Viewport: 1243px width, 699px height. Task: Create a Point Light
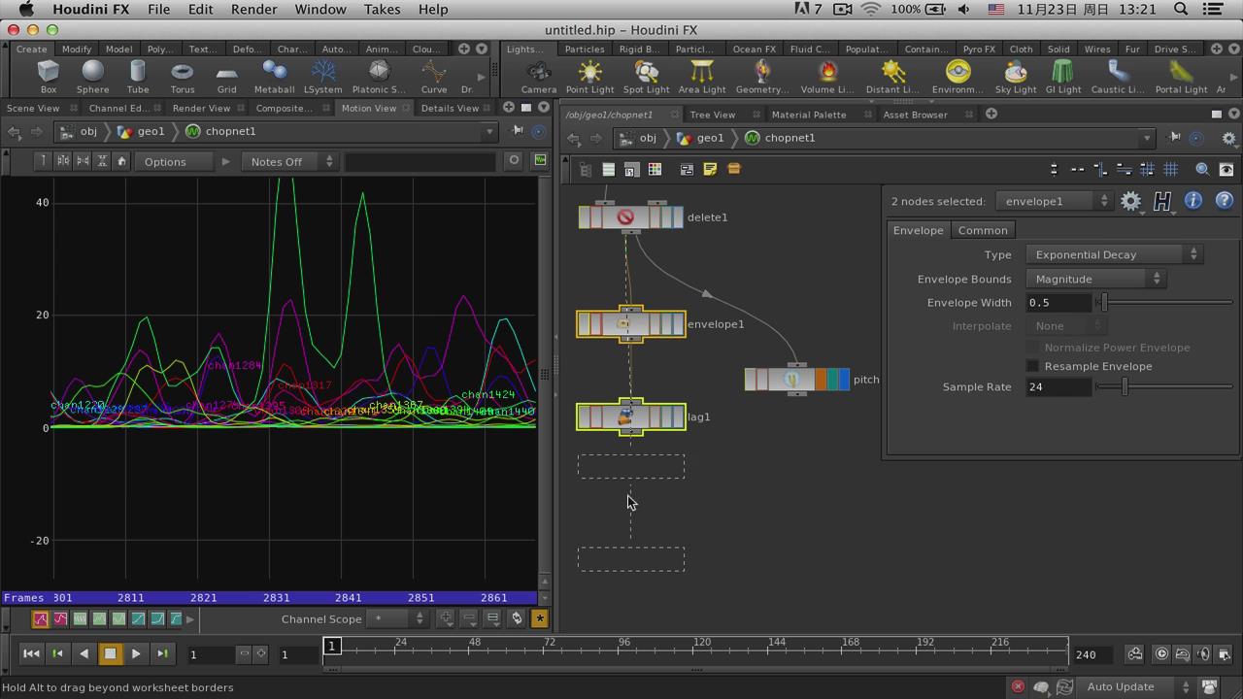589,77
